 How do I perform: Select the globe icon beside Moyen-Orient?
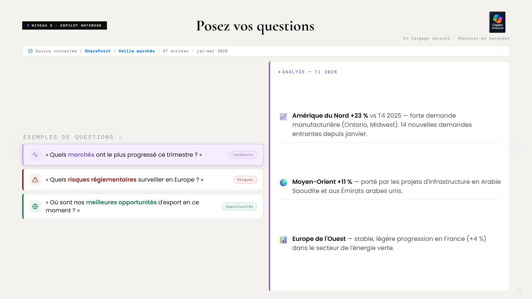(x=283, y=183)
